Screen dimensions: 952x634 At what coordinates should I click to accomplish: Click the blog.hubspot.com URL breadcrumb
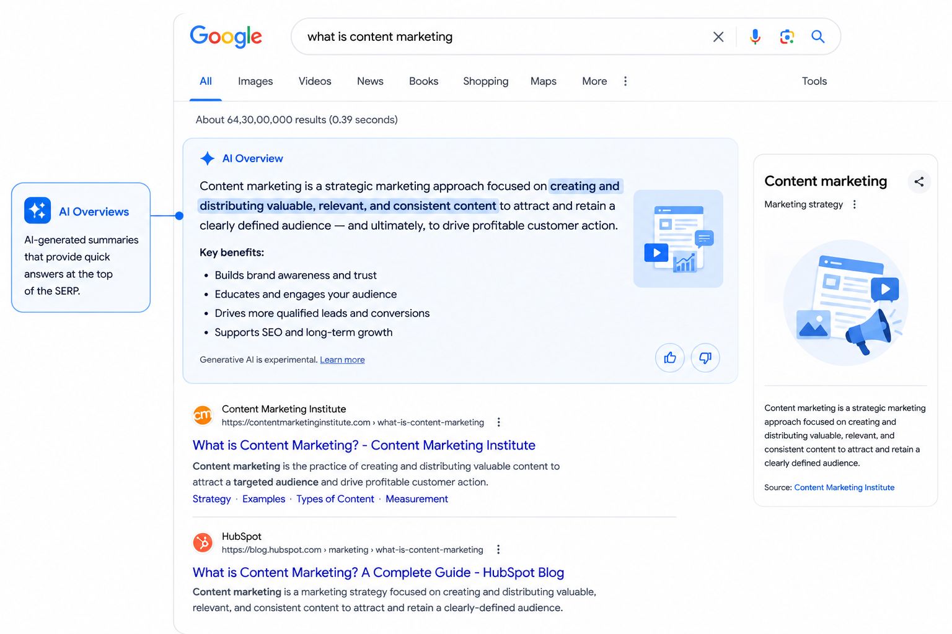[x=352, y=550]
